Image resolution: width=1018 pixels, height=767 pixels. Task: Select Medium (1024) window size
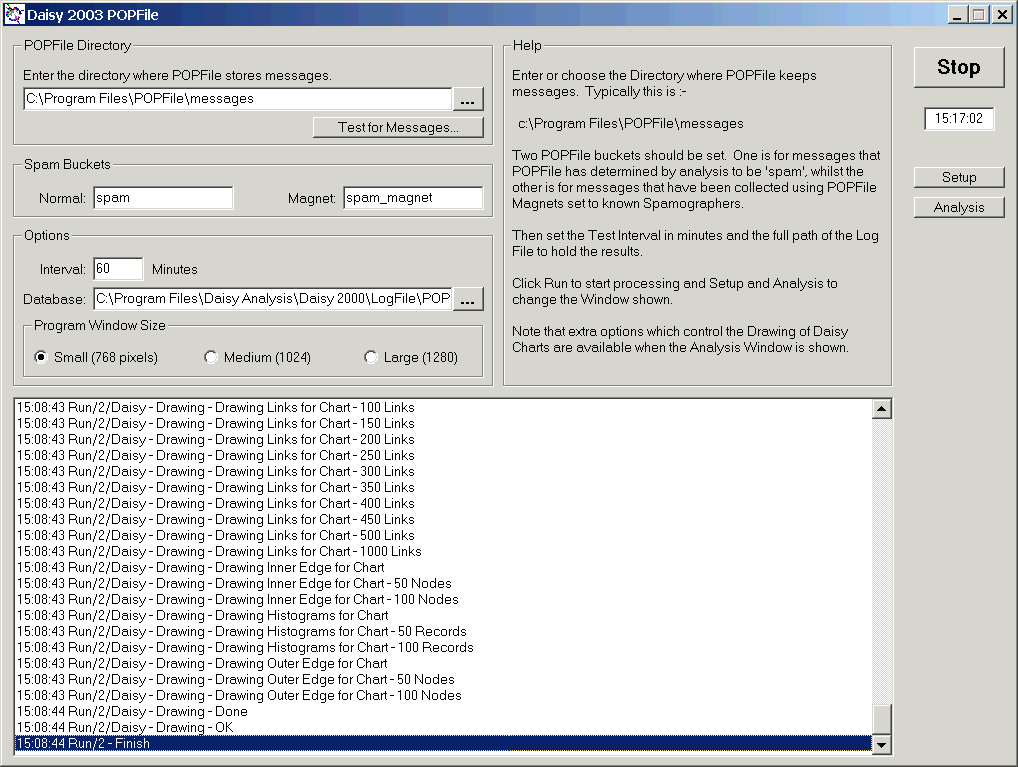(211, 358)
